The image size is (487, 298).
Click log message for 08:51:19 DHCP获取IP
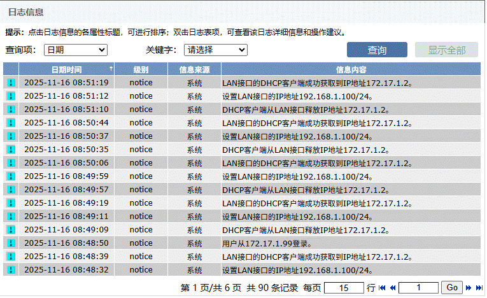pyautogui.click(x=318, y=83)
